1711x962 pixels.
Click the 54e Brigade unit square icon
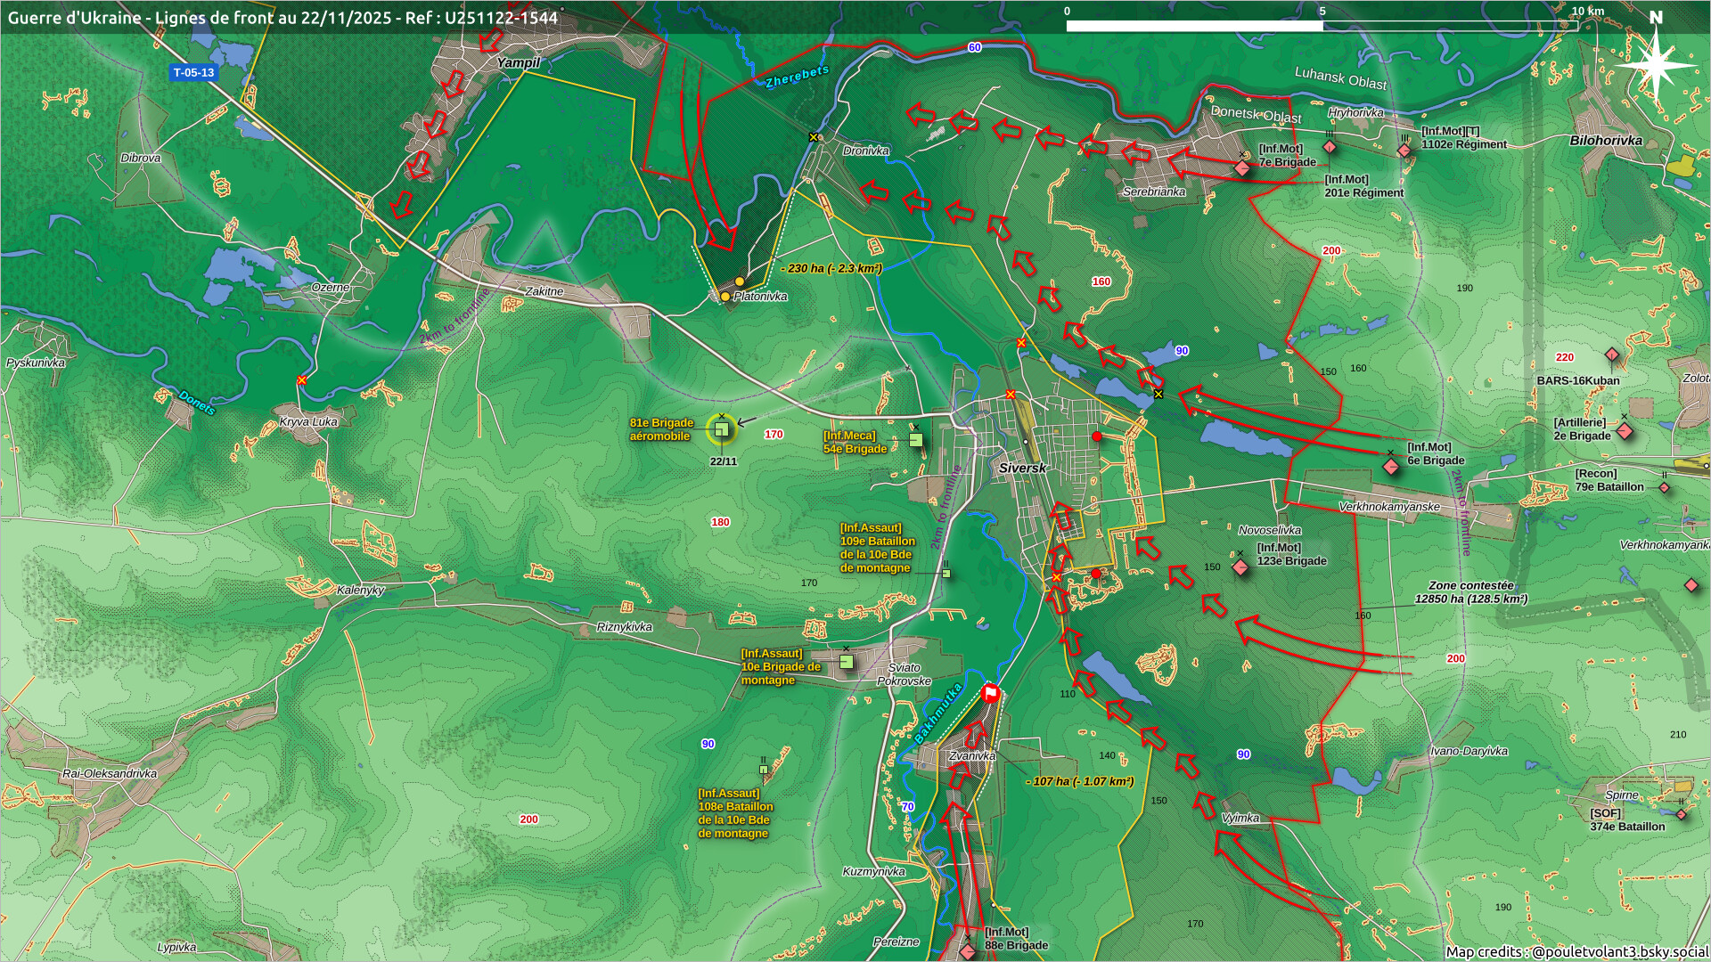click(915, 439)
